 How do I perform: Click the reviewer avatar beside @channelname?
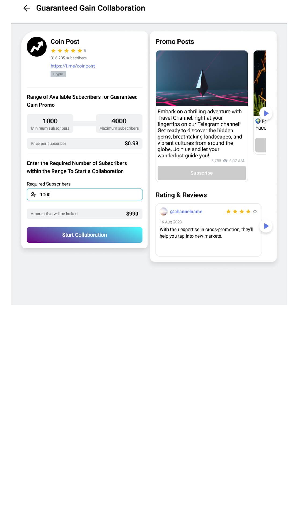(x=163, y=212)
